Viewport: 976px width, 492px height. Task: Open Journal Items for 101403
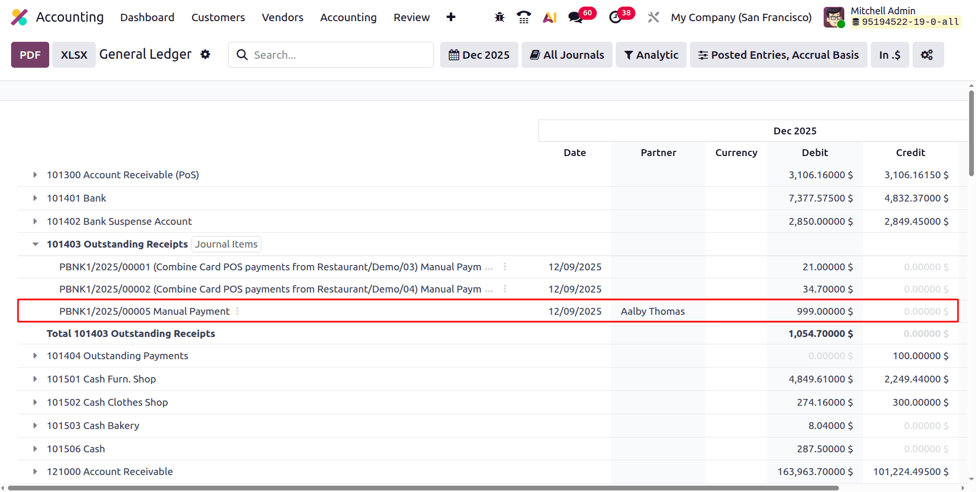(226, 244)
